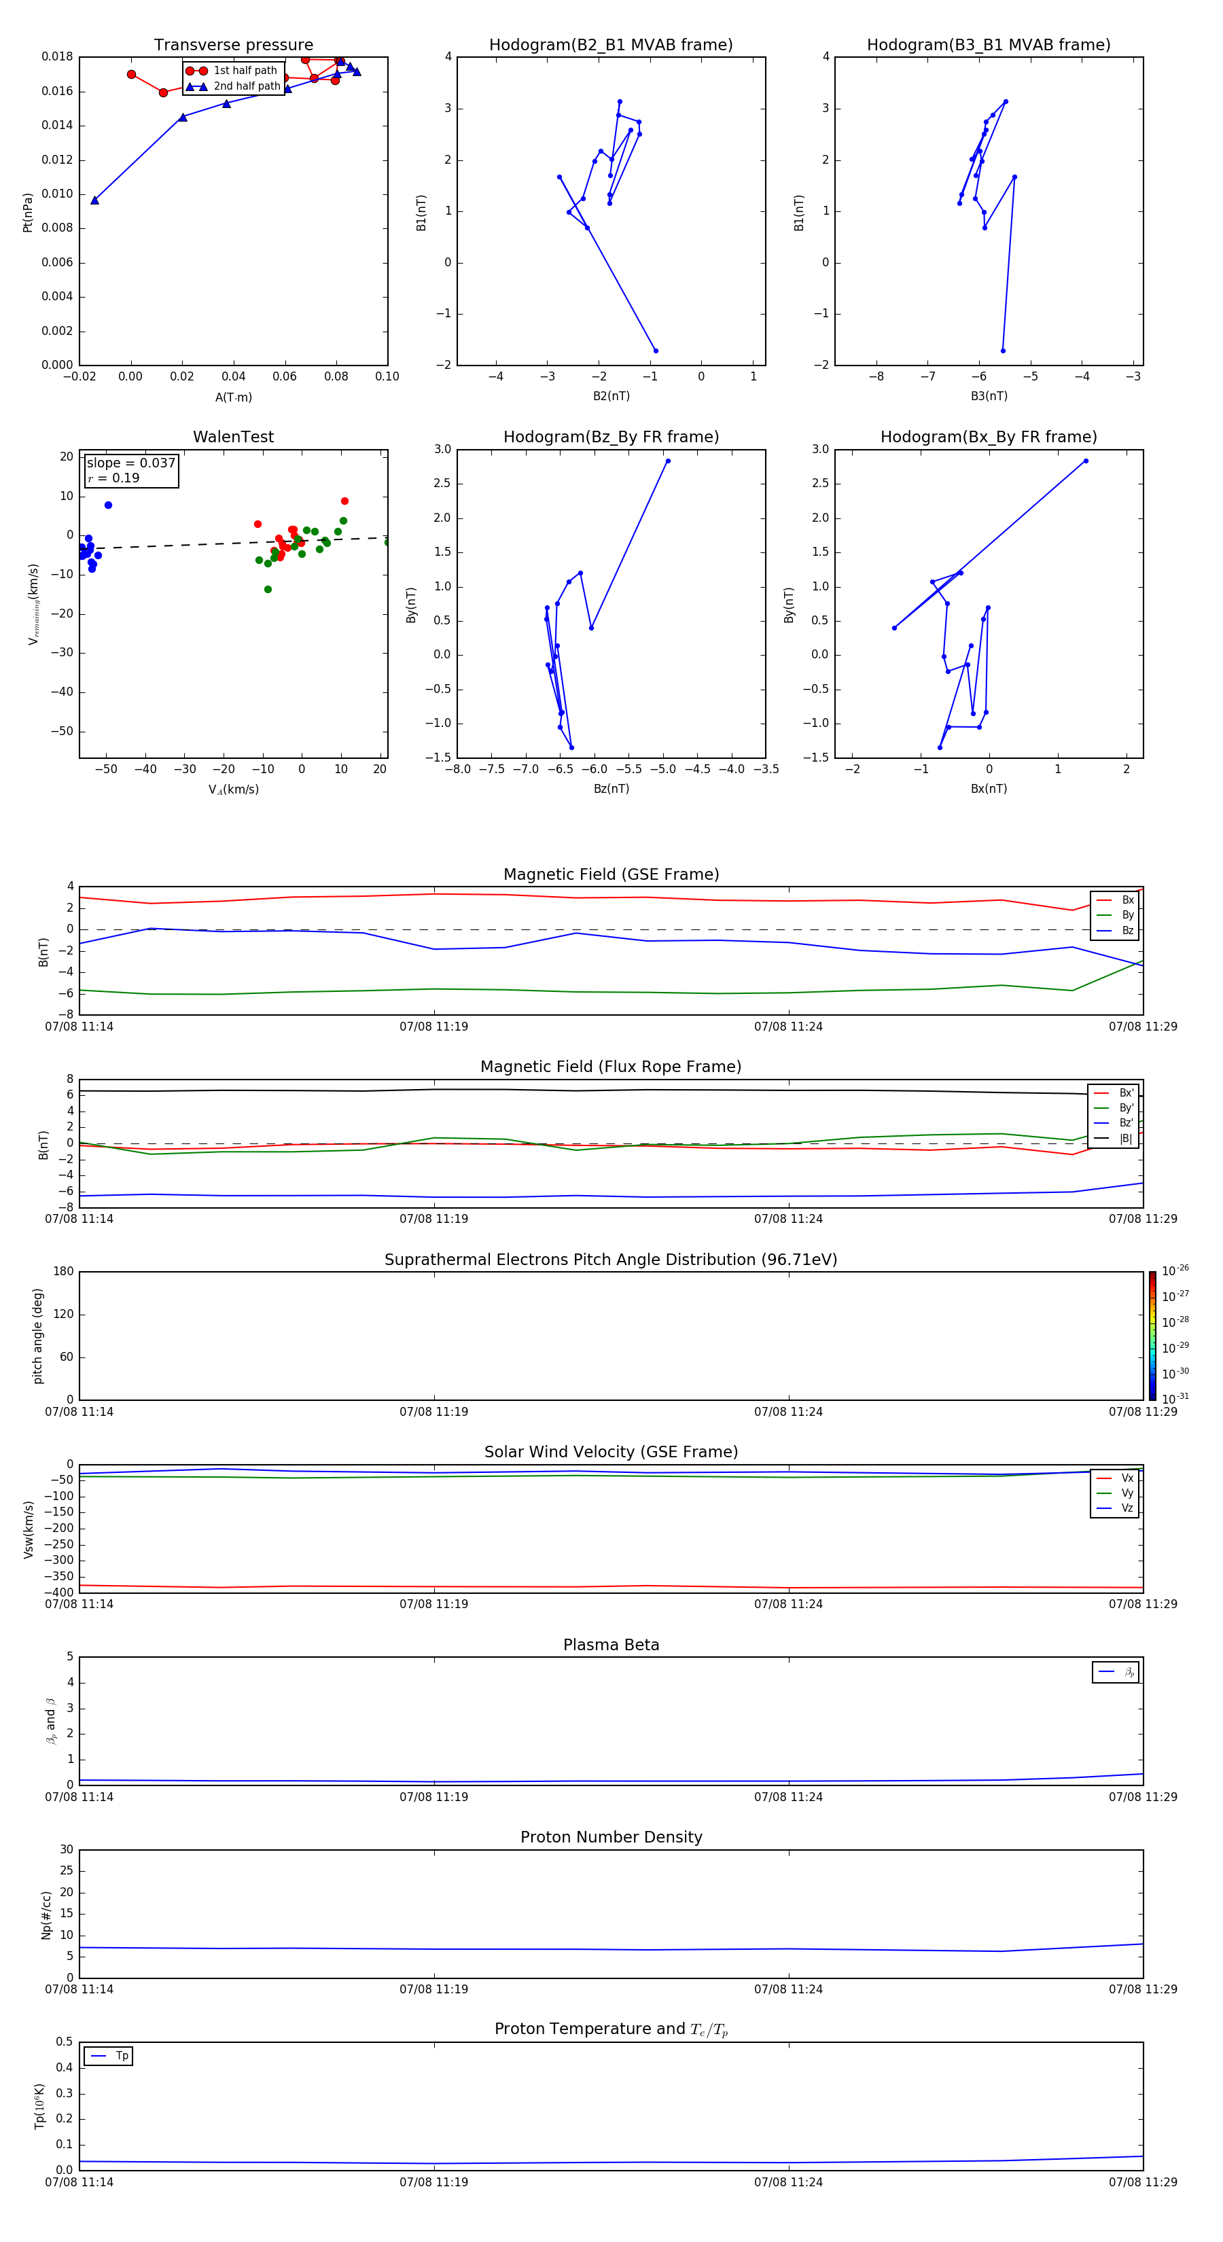The image size is (1223, 2242).
Task: Click the lowest blue triangle in Transverse pressure
Action: point(95,200)
